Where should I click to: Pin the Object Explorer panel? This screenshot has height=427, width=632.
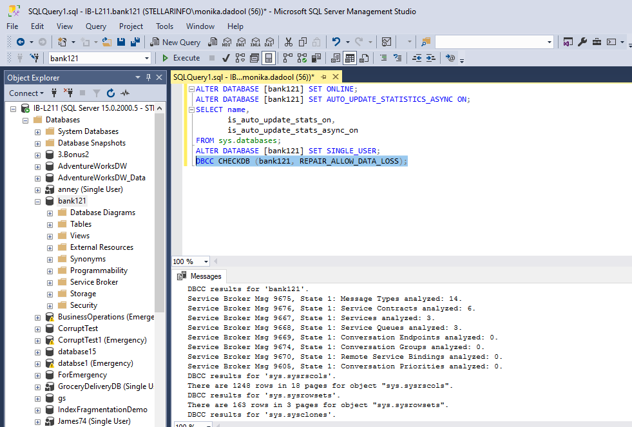(x=148, y=77)
